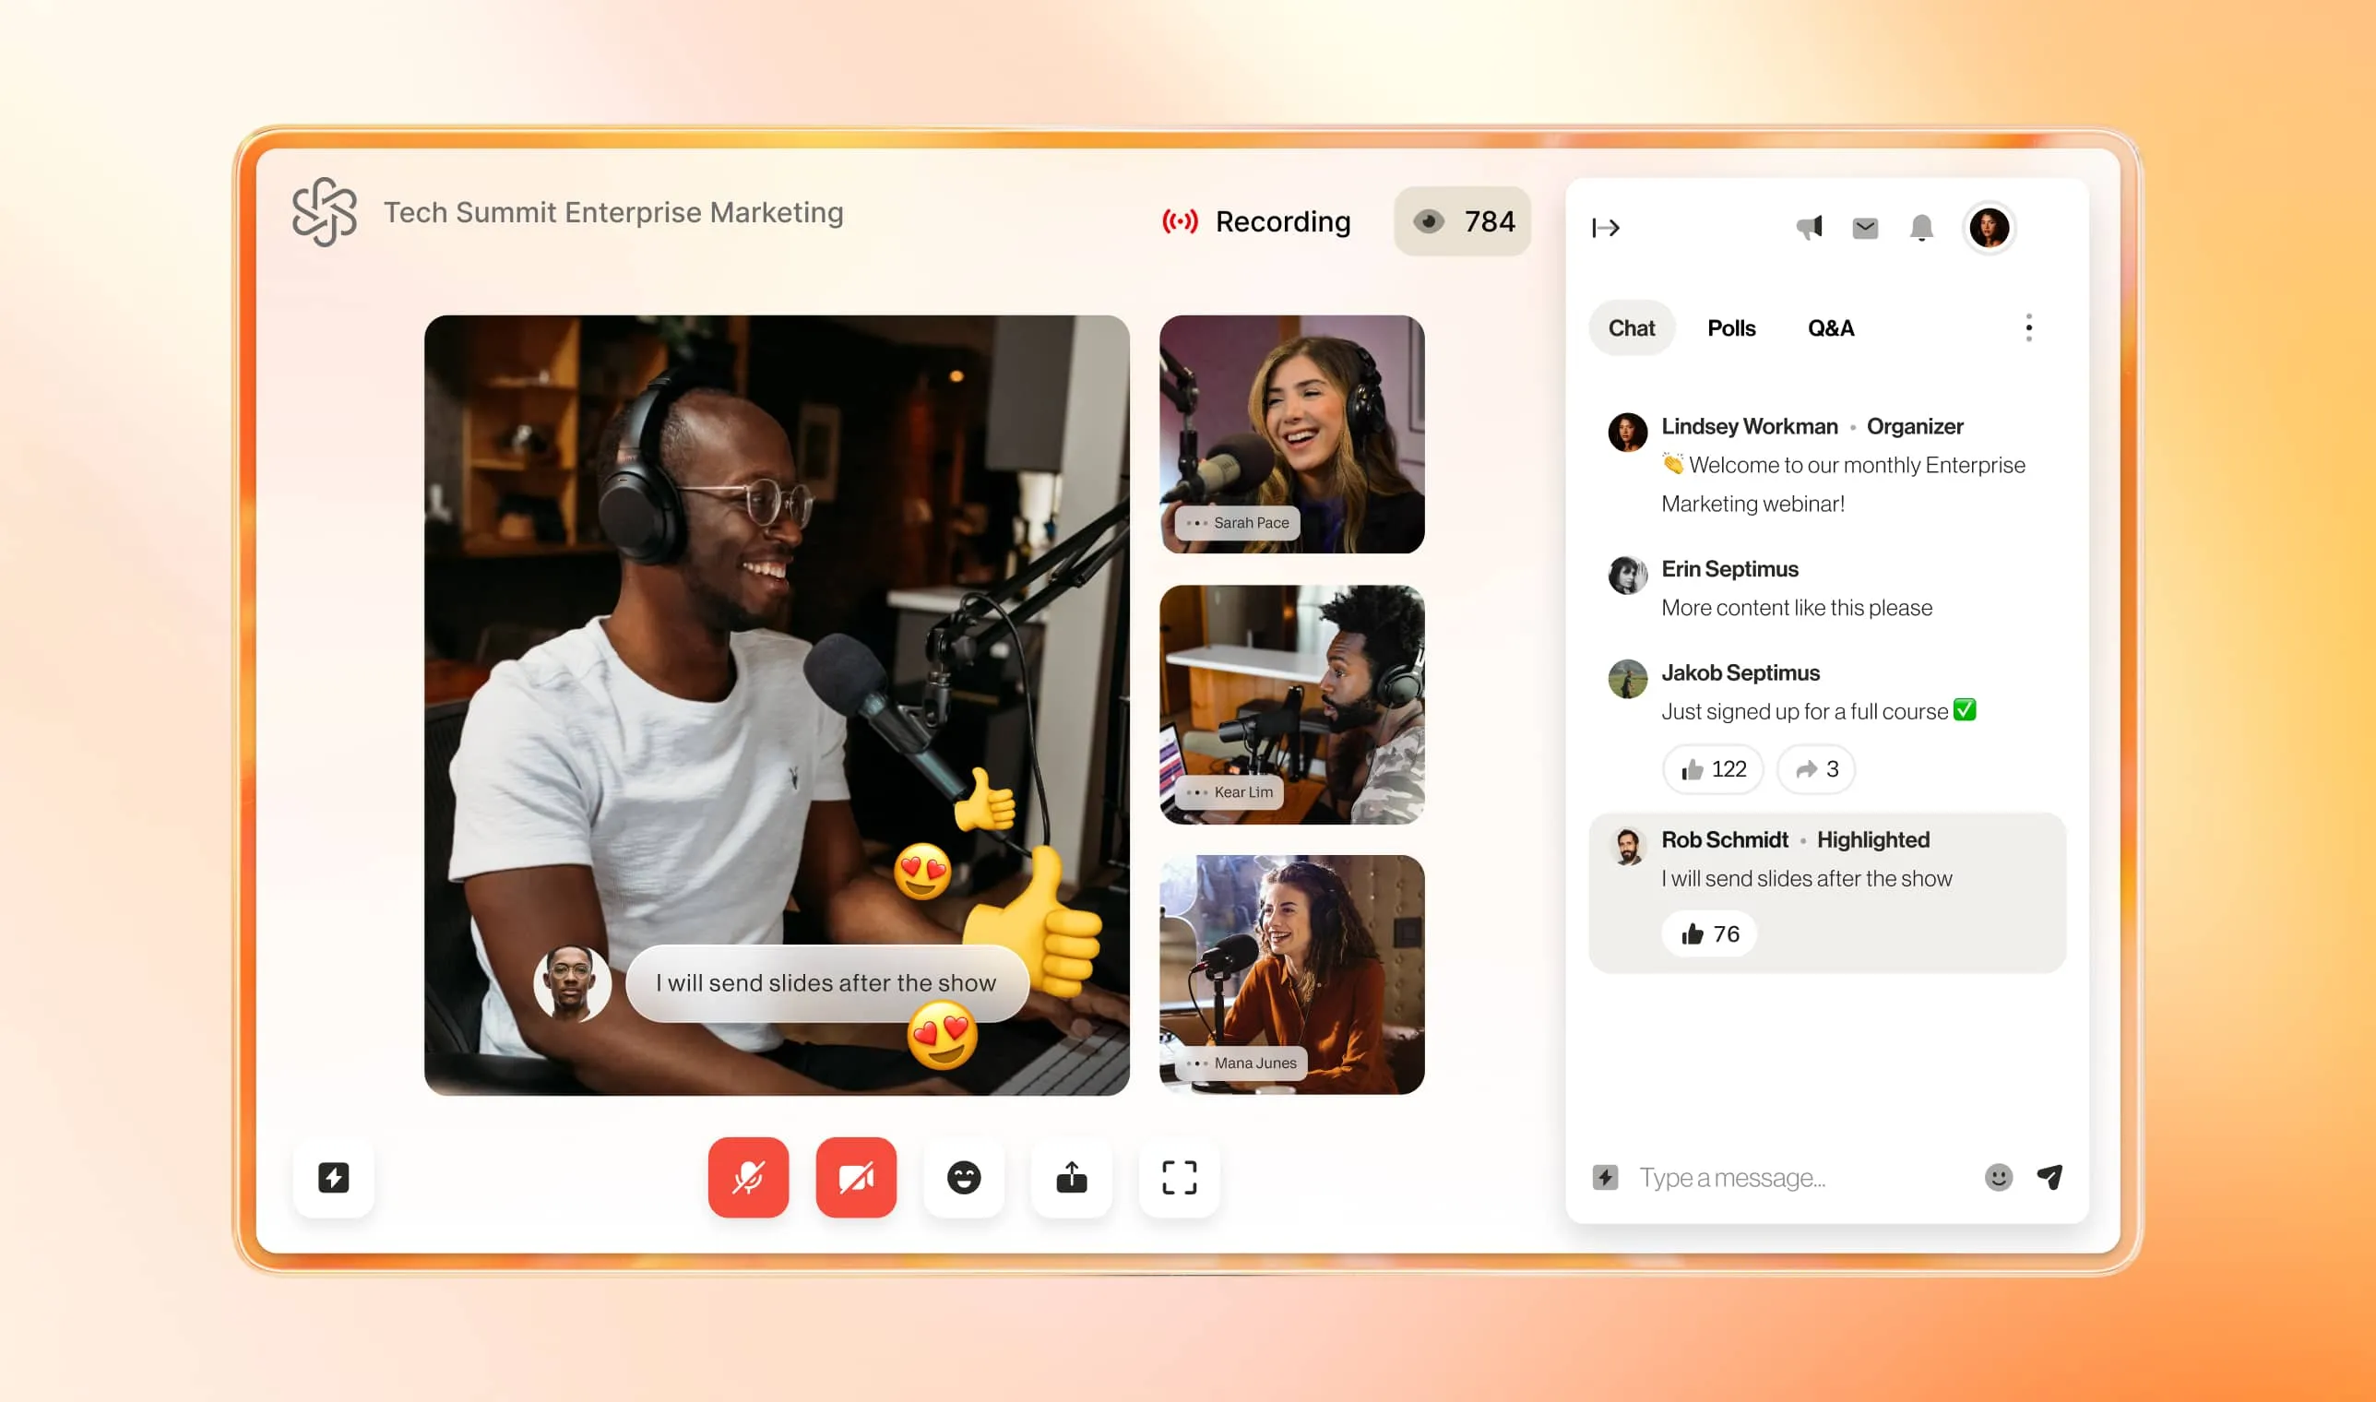Turn the camera back on
The image size is (2376, 1402).
855,1177
